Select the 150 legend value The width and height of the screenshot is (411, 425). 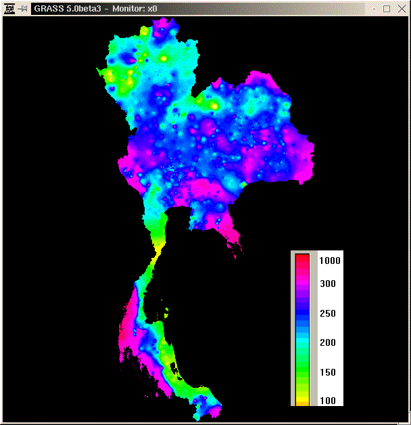327,372
